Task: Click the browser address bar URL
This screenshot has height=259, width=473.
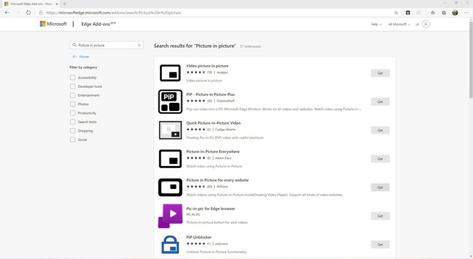Action: (113, 13)
